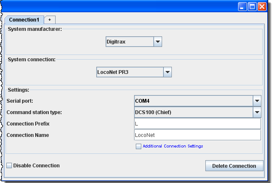The width and height of the screenshot is (272, 183).
Task: Open the Digitrax manufacturer dropdown arrow
Action: pos(157,42)
